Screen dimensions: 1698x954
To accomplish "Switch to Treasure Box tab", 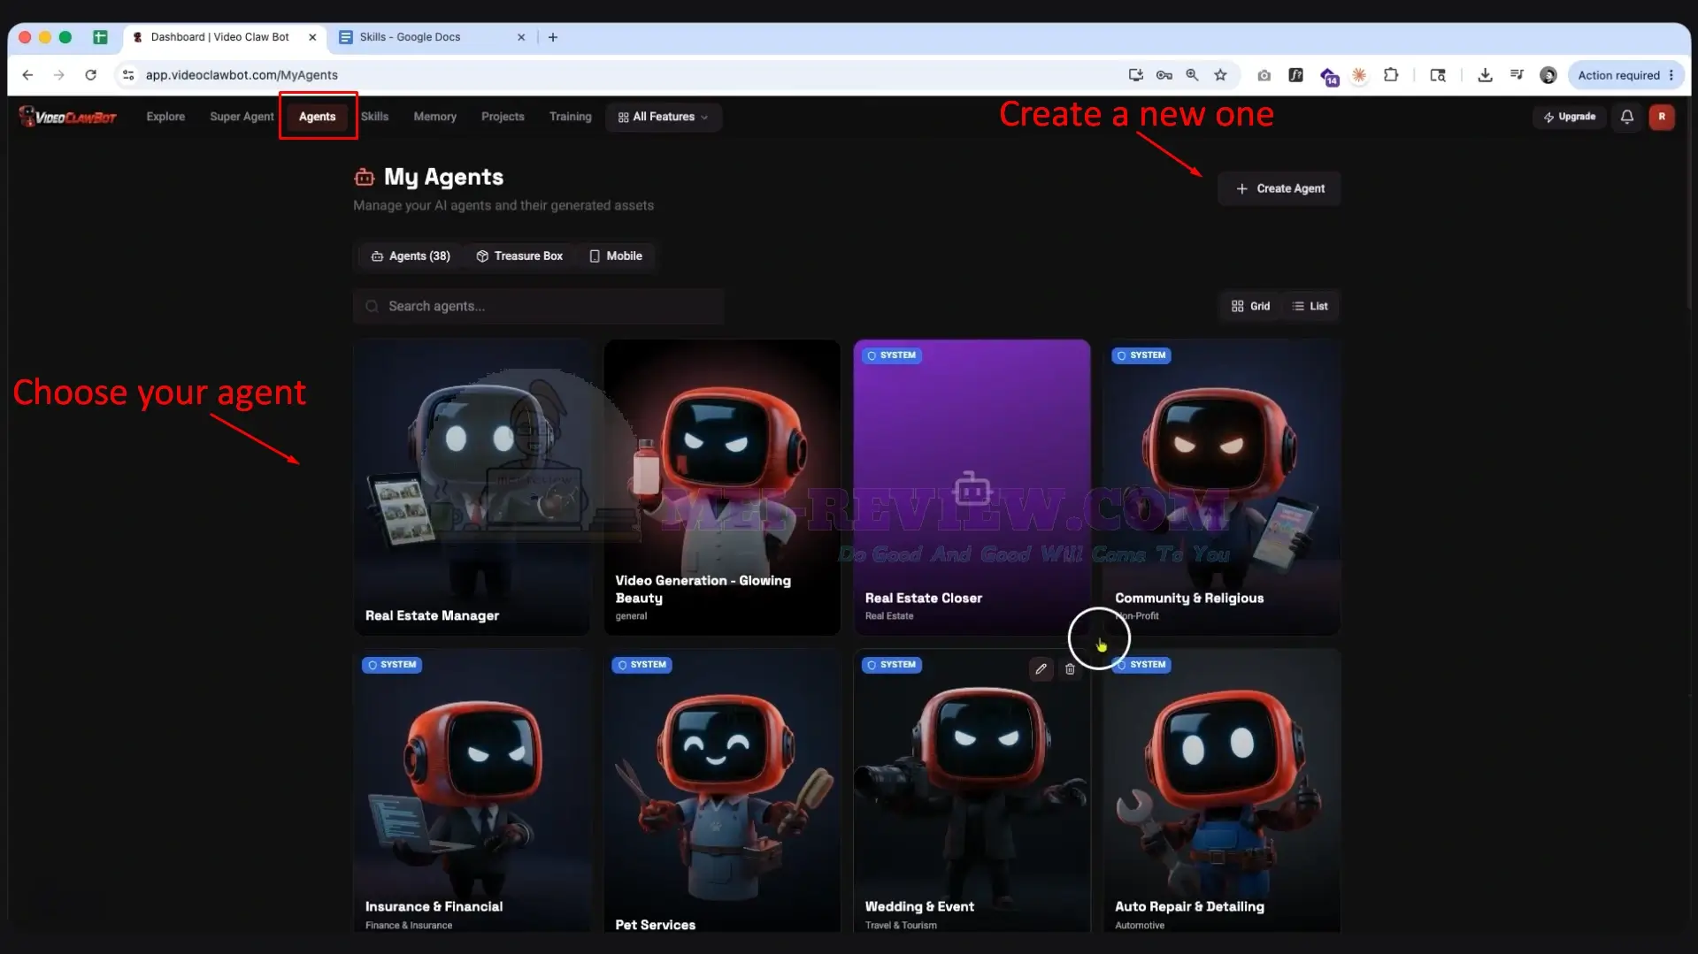I will [x=519, y=256].
